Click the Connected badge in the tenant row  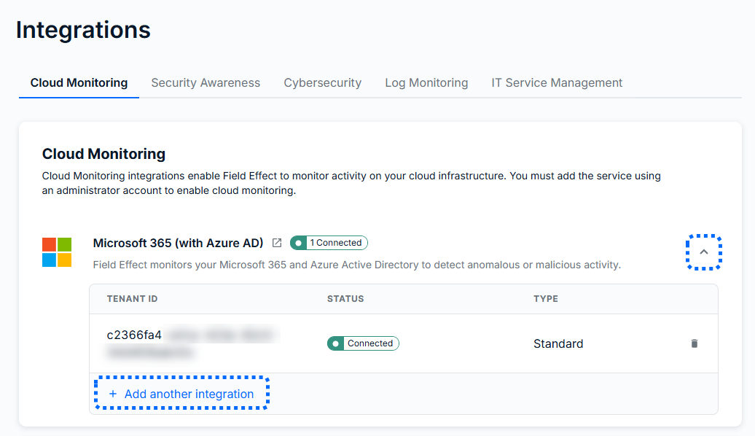(x=363, y=343)
